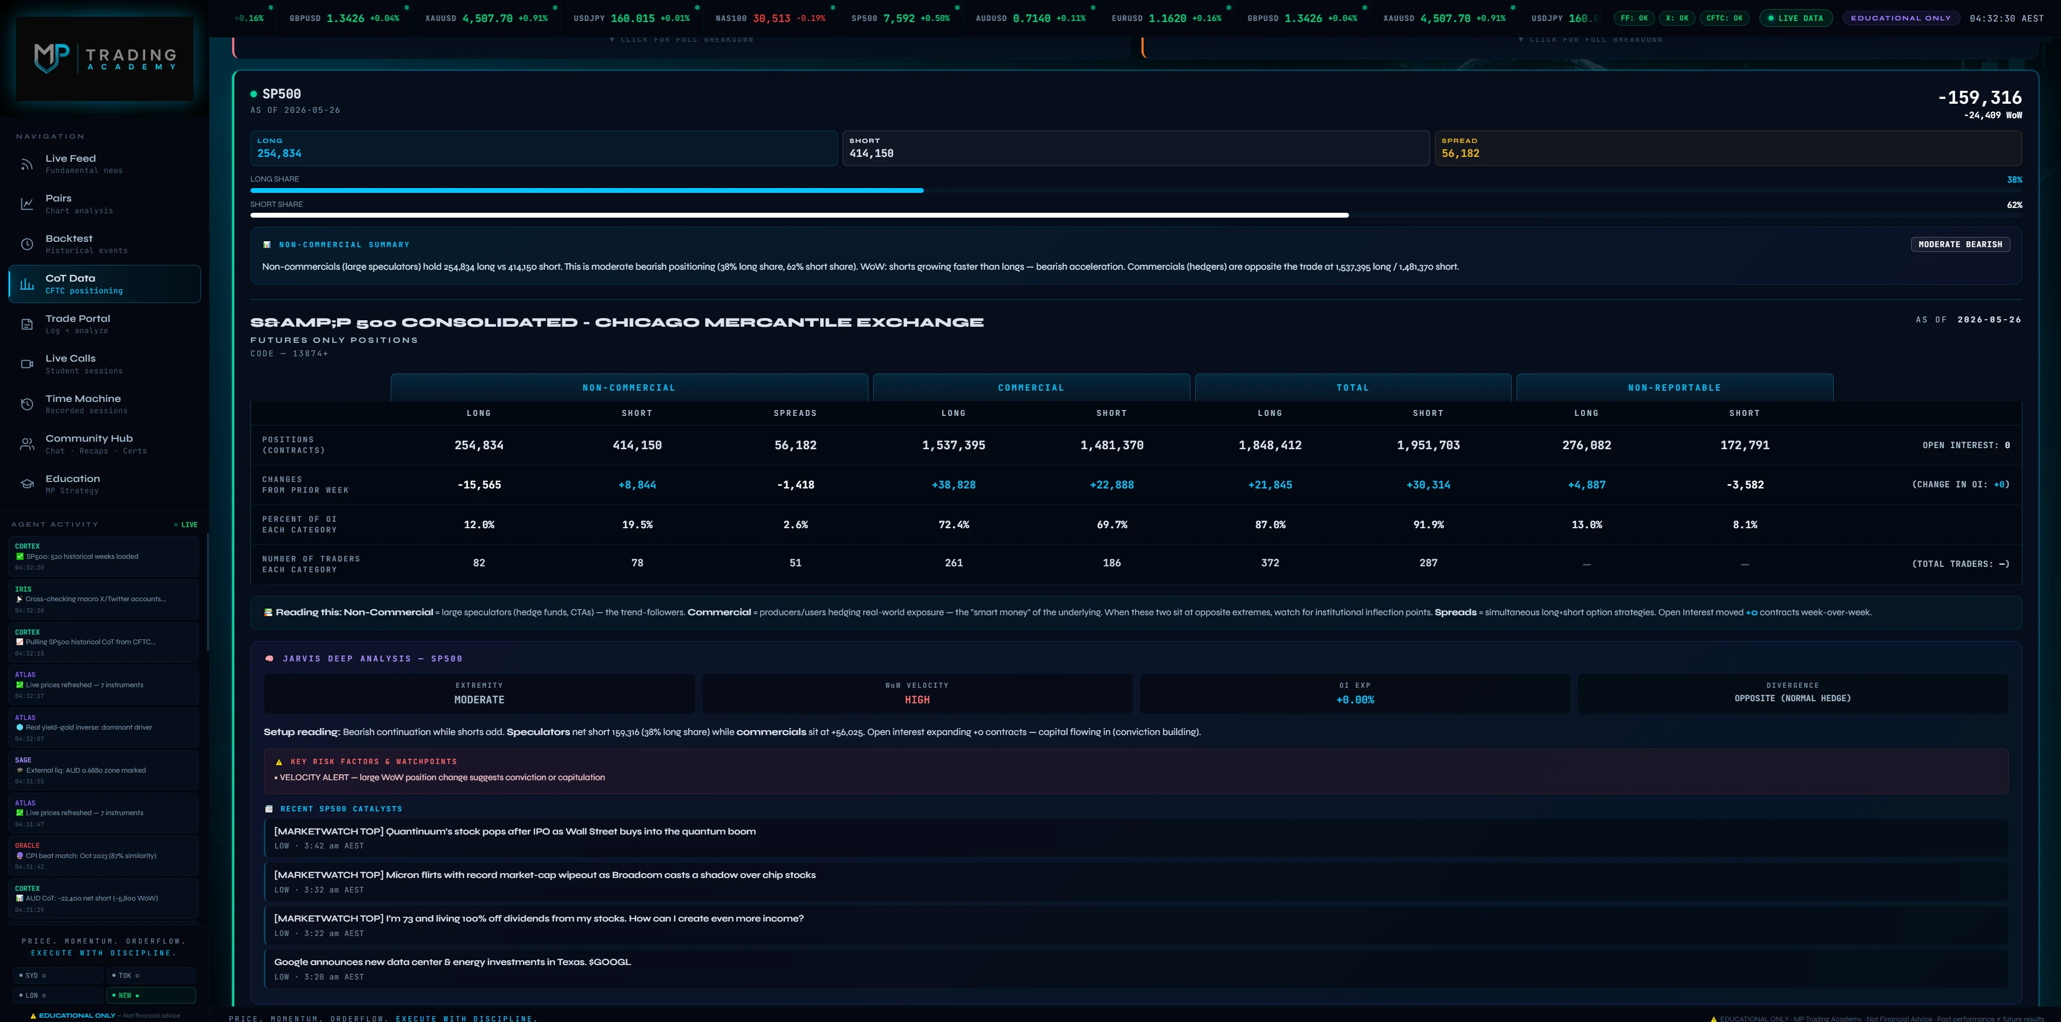Image resolution: width=2061 pixels, height=1022 pixels.
Task: Click the Extremity MODERATE metric box
Action: (479, 693)
